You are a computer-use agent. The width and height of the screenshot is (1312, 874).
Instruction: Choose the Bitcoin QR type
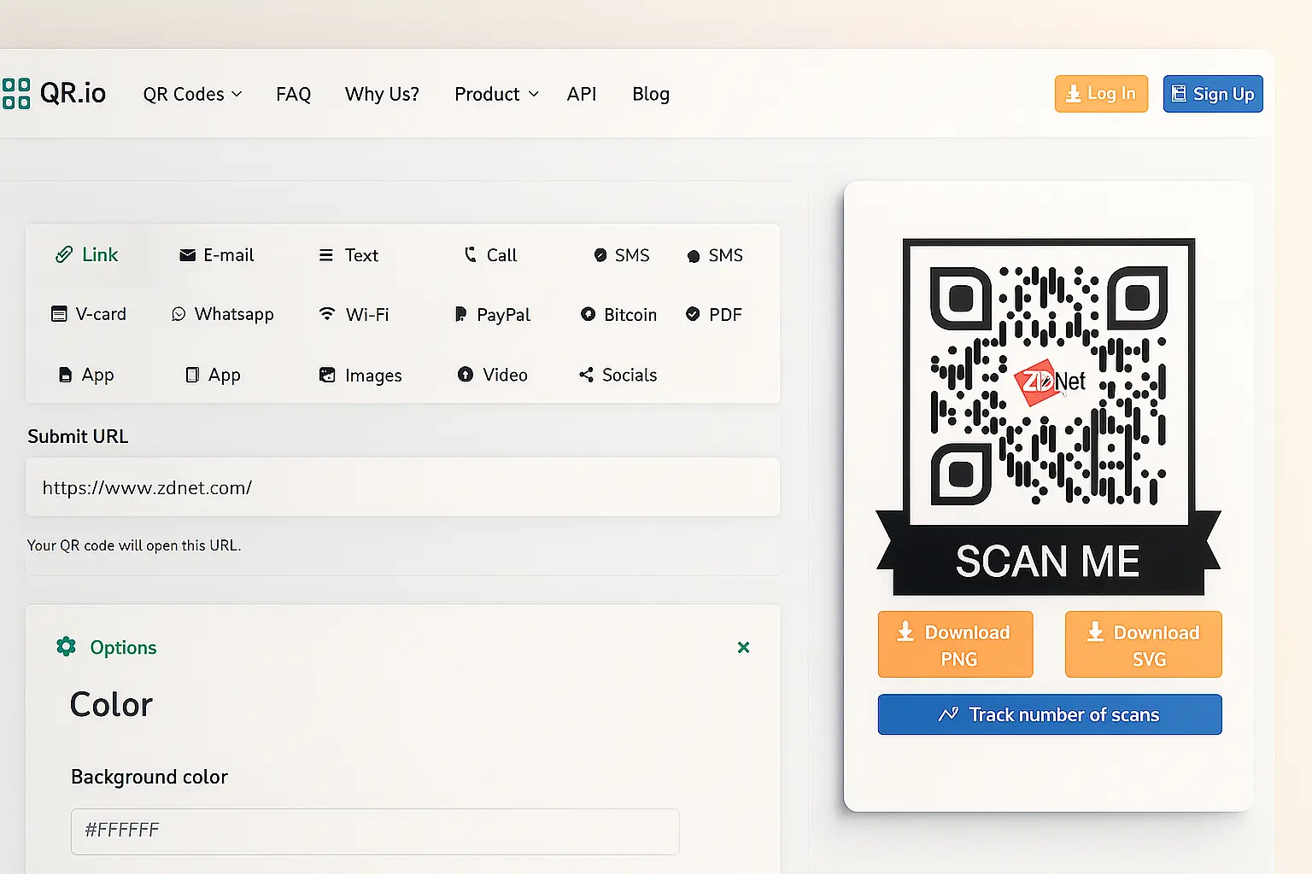coord(618,314)
